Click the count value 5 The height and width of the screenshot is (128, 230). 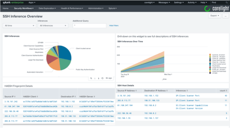[x=226, y=113]
